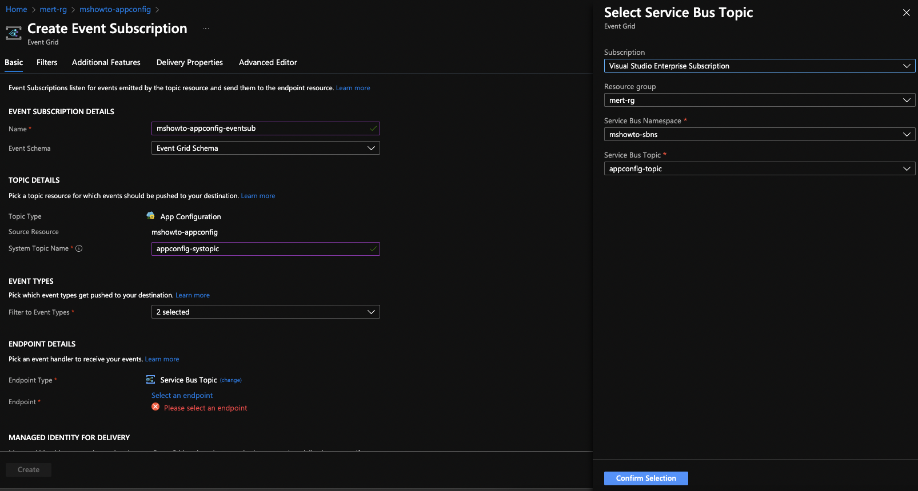Image resolution: width=918 pixels, height=491 pixels.
Task: Focus the System Topic Name input field
Action: (x=265, y=249)
